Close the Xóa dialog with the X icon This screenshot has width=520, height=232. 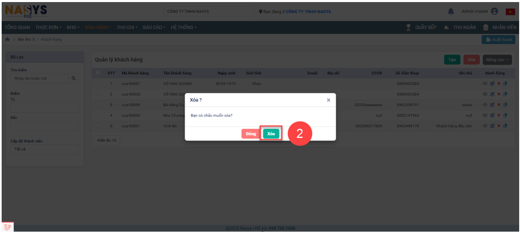click(328, 100)
